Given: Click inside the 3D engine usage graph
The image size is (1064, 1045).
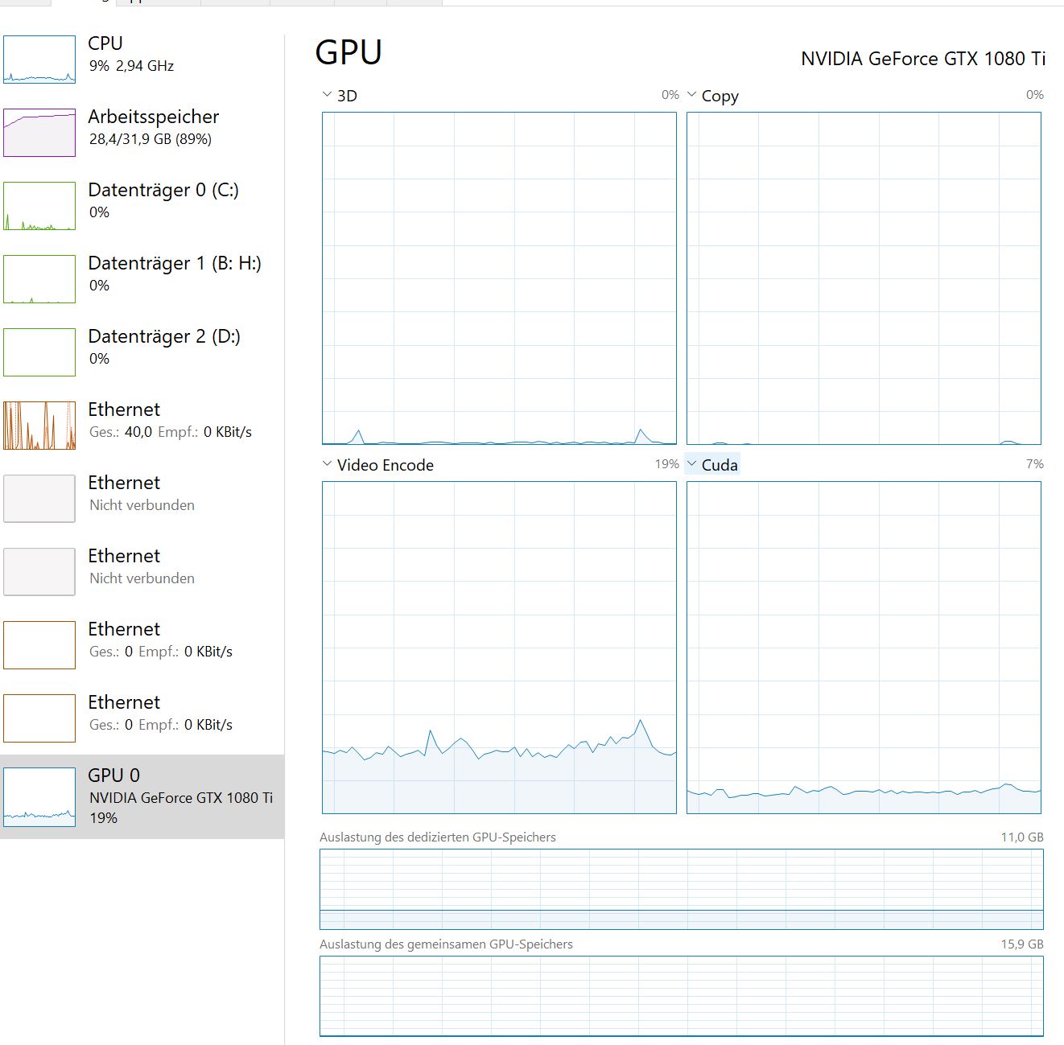Looking at the screenshot, I should [x=499, y=278].
